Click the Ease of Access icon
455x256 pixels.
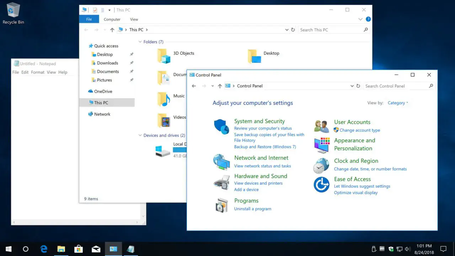[x=321, y=185]
